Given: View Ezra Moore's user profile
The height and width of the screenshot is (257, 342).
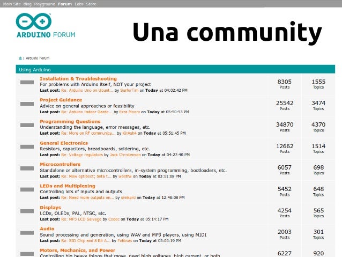Looking at the screenshot, I should [130, 112].
